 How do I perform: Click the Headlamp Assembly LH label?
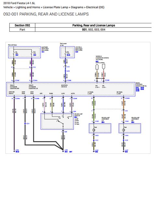(105, 119)
